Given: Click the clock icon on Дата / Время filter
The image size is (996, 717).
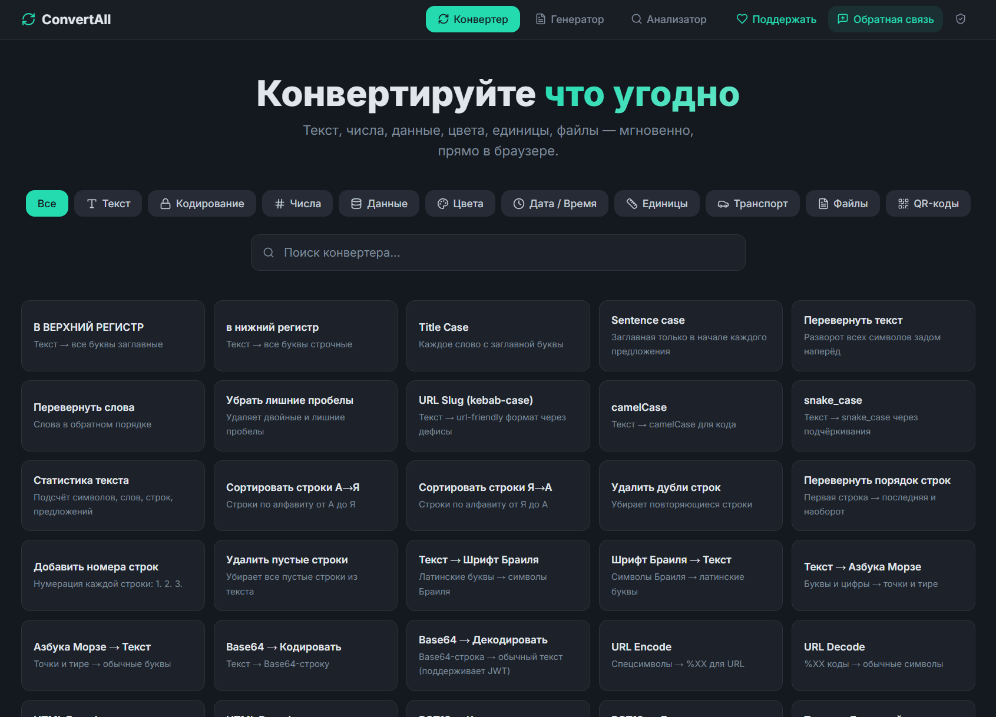Looking at the screenshot, I should coord(519,204).
